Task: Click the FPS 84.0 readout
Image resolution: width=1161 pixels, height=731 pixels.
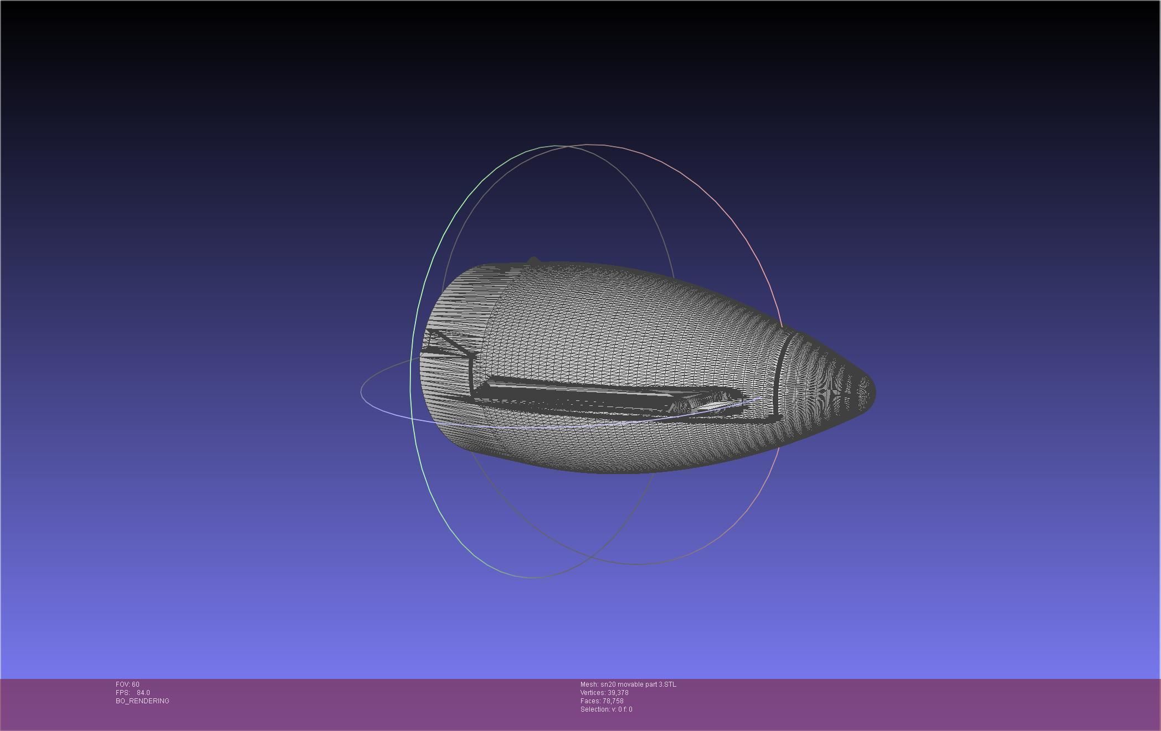Action: [x=133, y=693]
